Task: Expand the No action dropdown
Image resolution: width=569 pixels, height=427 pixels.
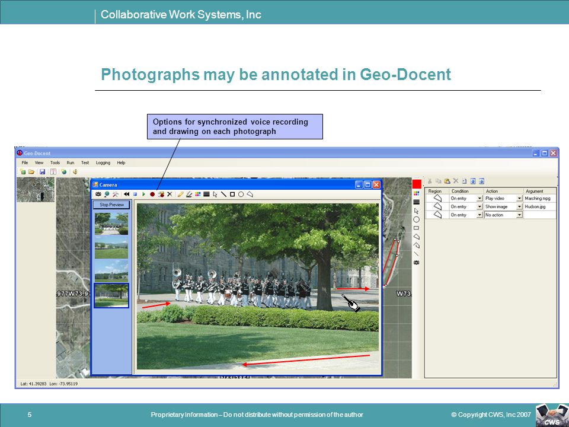Action: coord(519,215)
